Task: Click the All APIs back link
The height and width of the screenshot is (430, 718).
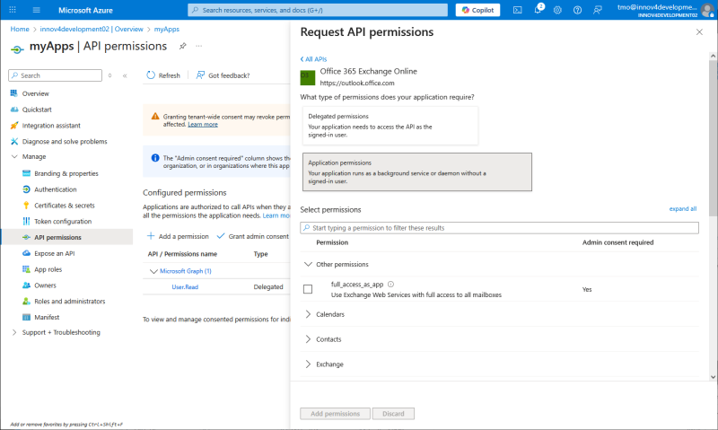Action: point(313,59)
